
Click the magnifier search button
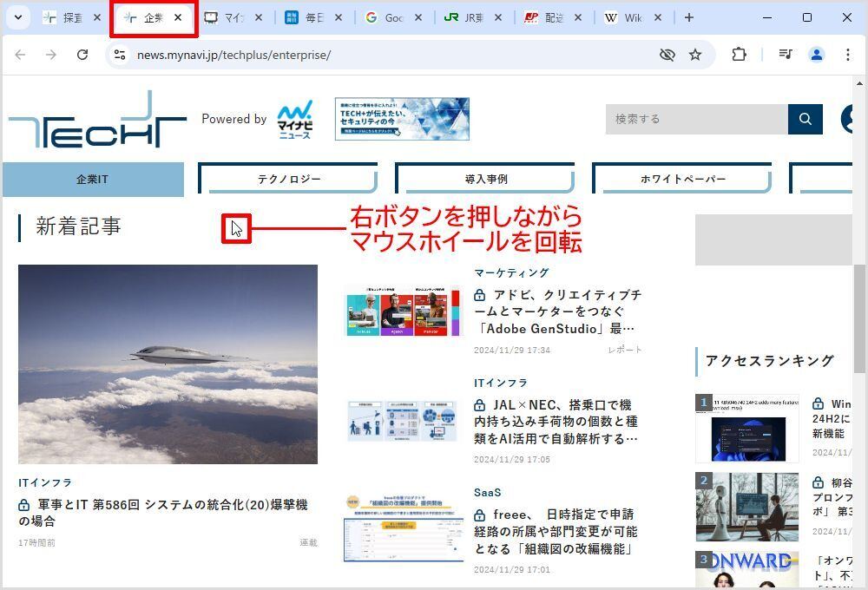pyautogui.click(x=806, y=119)
